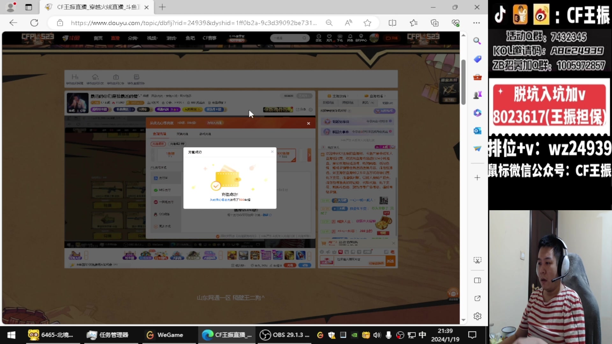Select the 1鱼翅 recharge amount option
612x344 pixels.
click(x=170, y=155)
